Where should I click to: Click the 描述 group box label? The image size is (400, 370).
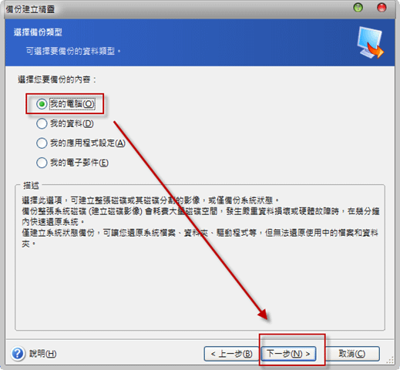(31, 185)
